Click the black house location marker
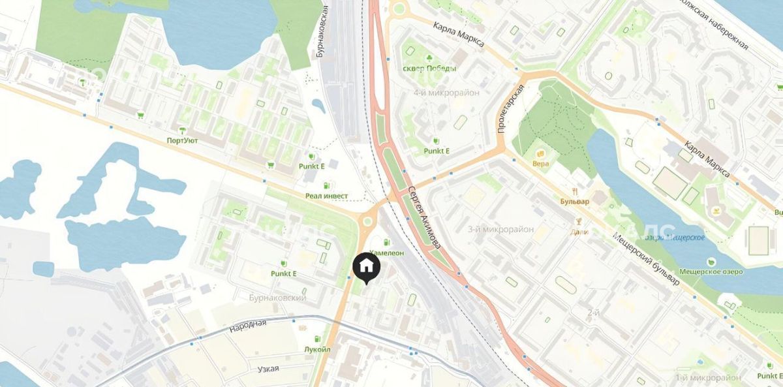783x387 pixels. click(x=367, y=268)
